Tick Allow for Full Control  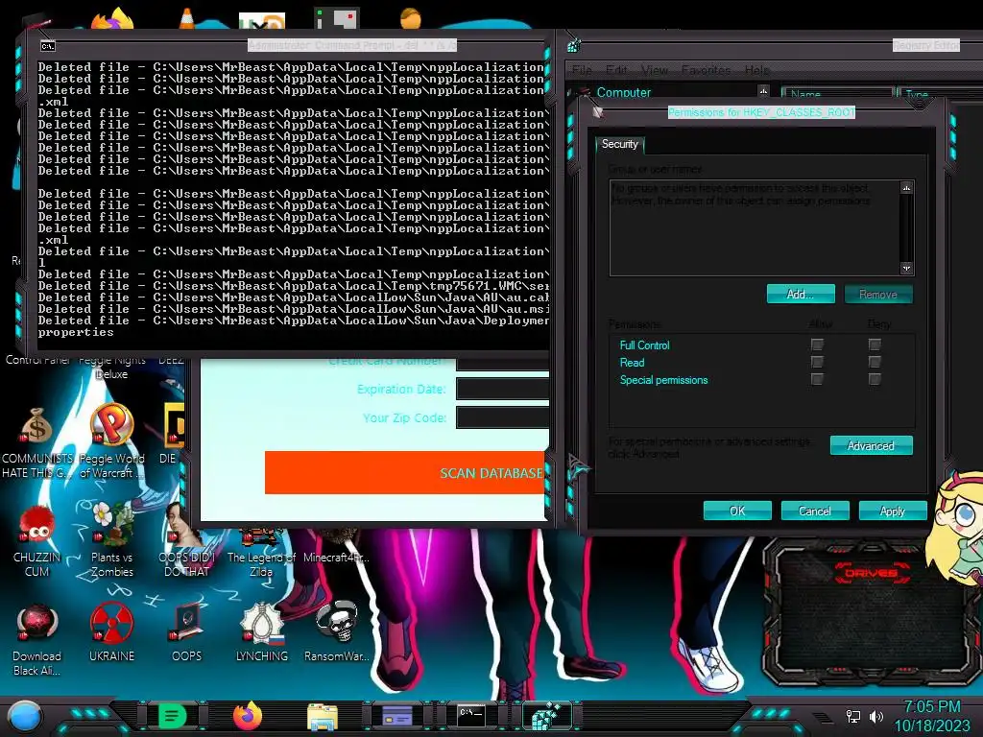point(817,345)
